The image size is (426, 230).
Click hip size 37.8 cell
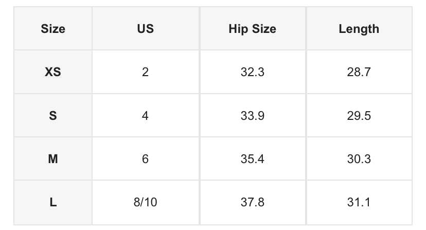tap(252, 202)
